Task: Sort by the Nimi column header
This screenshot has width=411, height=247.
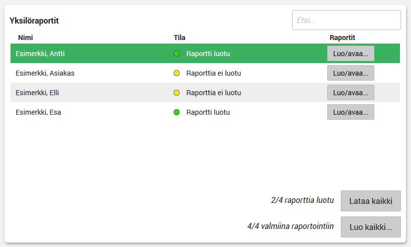Action: pyautogui.click(x=26, y=38)
